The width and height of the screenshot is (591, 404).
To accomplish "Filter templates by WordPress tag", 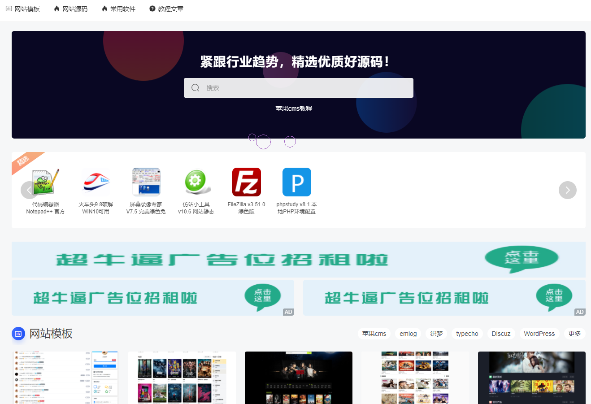I will [539, 334].
